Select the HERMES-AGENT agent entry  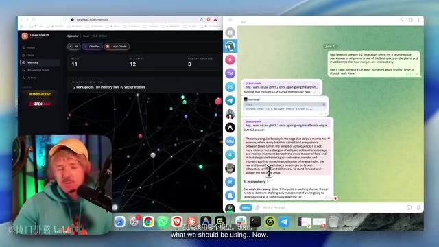click(40, 94)
